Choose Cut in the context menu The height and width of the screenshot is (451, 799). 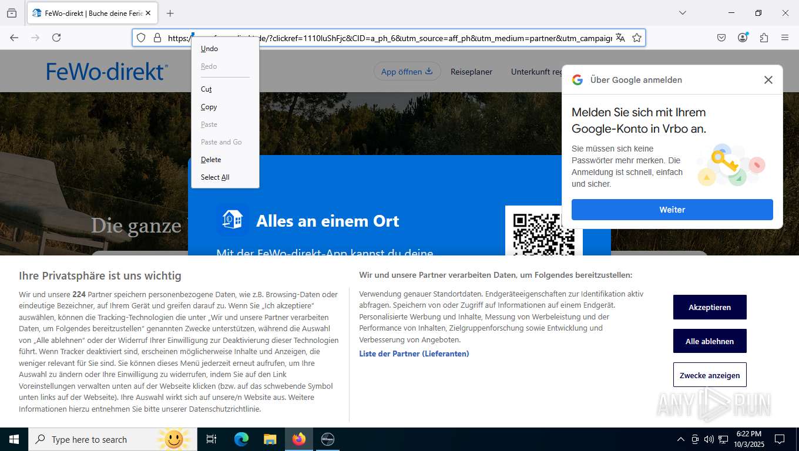[225, 89]
